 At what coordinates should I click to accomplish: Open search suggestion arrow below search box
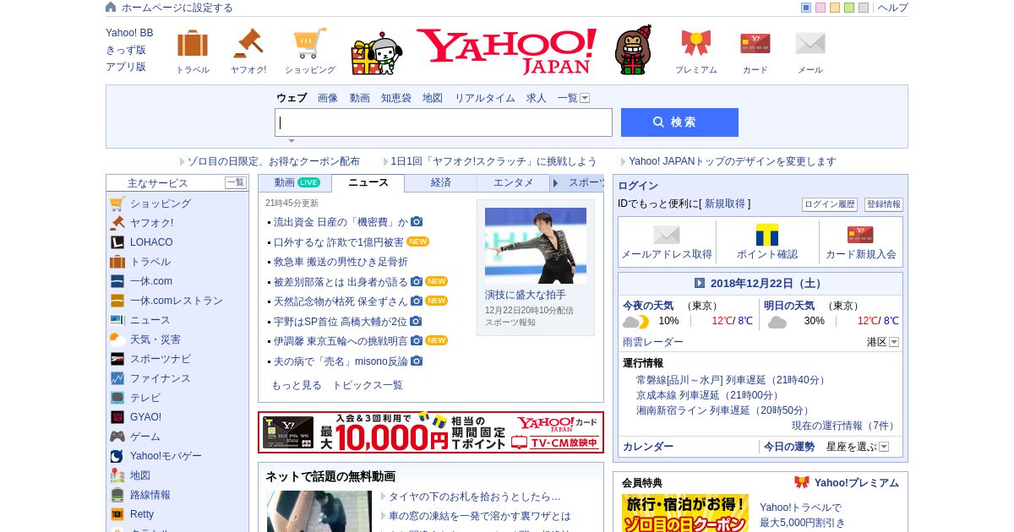[x=292, y=141]
